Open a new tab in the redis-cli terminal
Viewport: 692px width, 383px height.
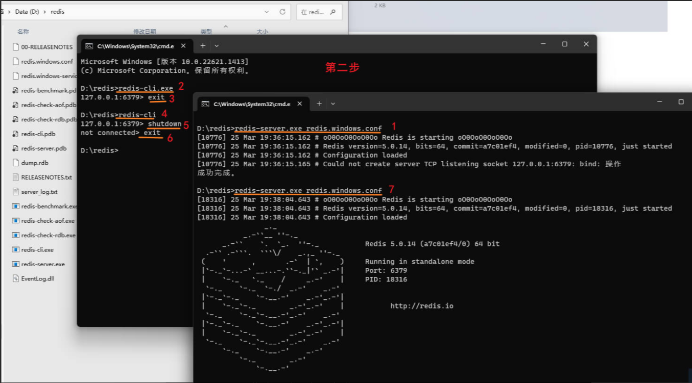click(203, 46)
